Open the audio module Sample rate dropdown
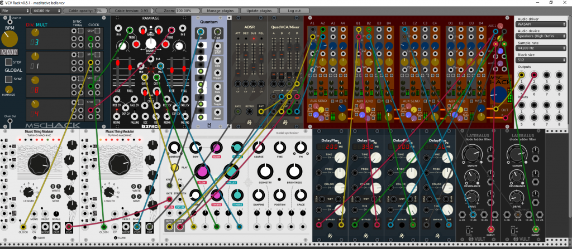This screenshot has height=249, width=572. point(541,48)
